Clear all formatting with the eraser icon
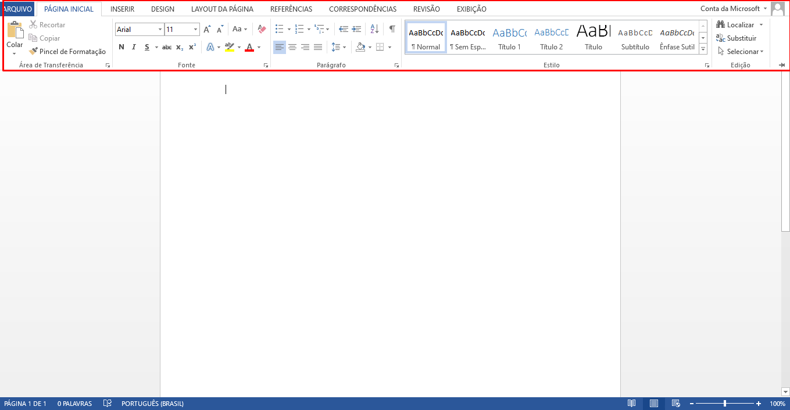Viewport: 790px width, 410px height. tap(261, 29)
